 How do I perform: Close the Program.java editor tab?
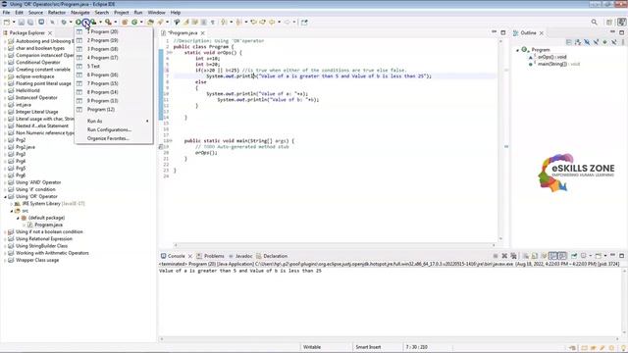point(203,32)
